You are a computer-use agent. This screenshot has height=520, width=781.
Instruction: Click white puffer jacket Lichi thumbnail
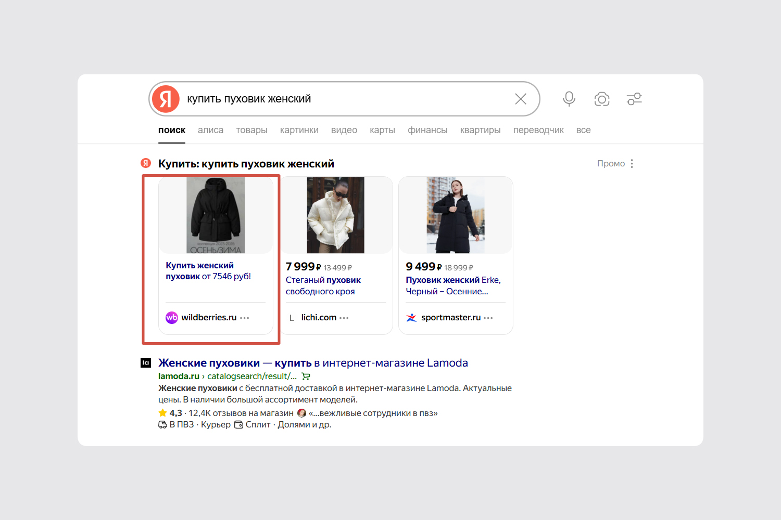coord(335,215)
